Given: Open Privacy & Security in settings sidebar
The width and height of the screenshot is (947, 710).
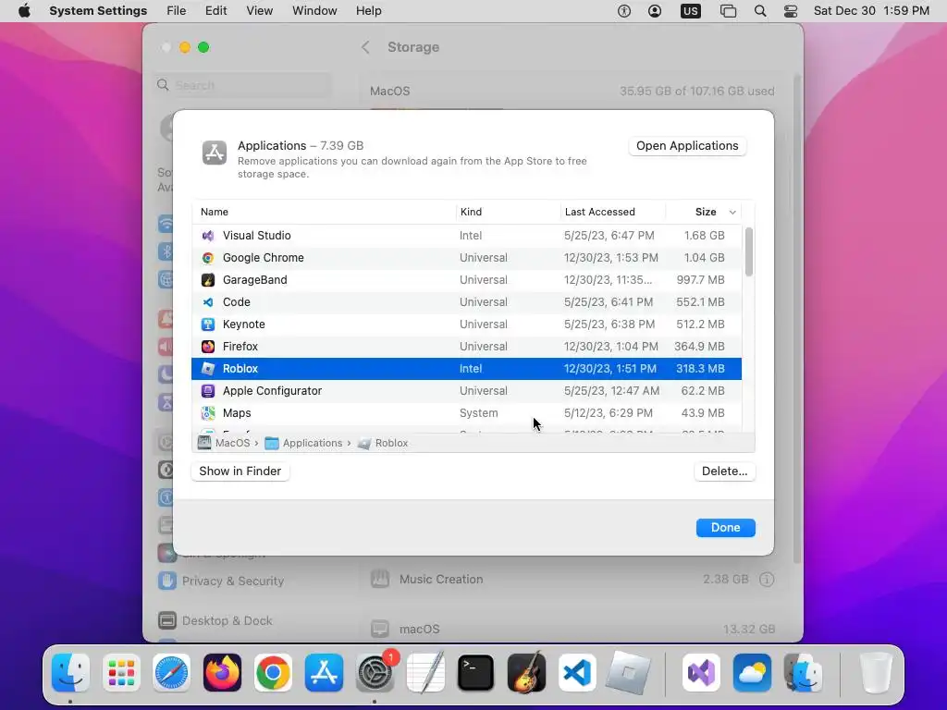Looking at the screenshot, I should point(222,581).
